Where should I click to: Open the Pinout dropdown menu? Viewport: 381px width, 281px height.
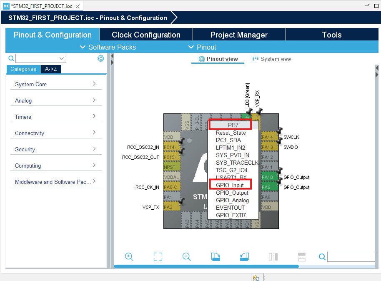[x=202, y=47]
